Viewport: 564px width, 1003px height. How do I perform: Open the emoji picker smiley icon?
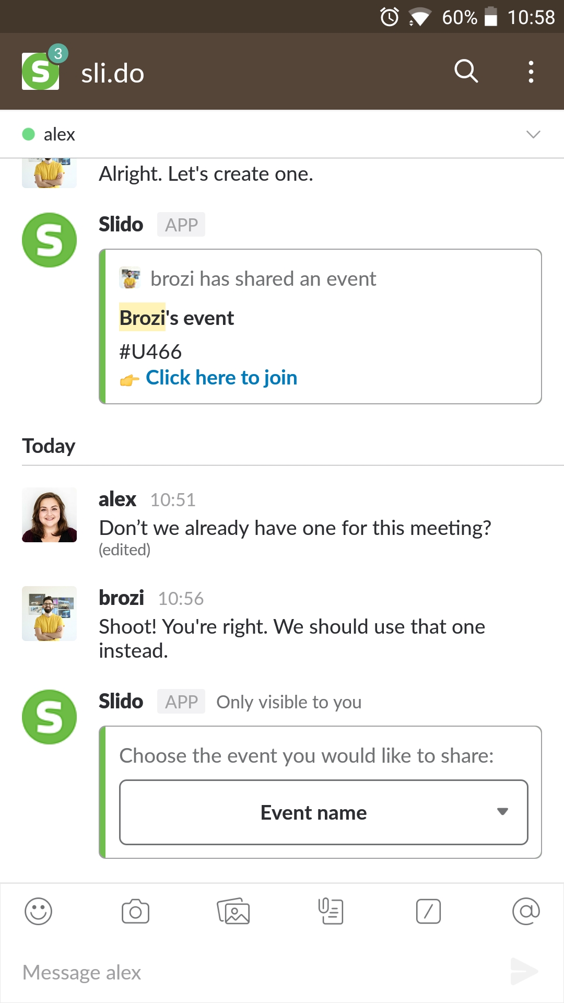39,912
